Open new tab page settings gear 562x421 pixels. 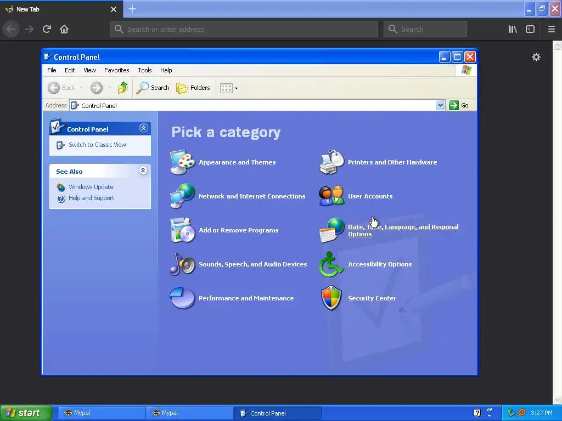point(536,57)
